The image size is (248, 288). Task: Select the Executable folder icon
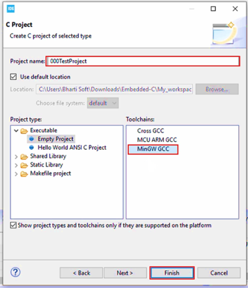coord(24,131)
